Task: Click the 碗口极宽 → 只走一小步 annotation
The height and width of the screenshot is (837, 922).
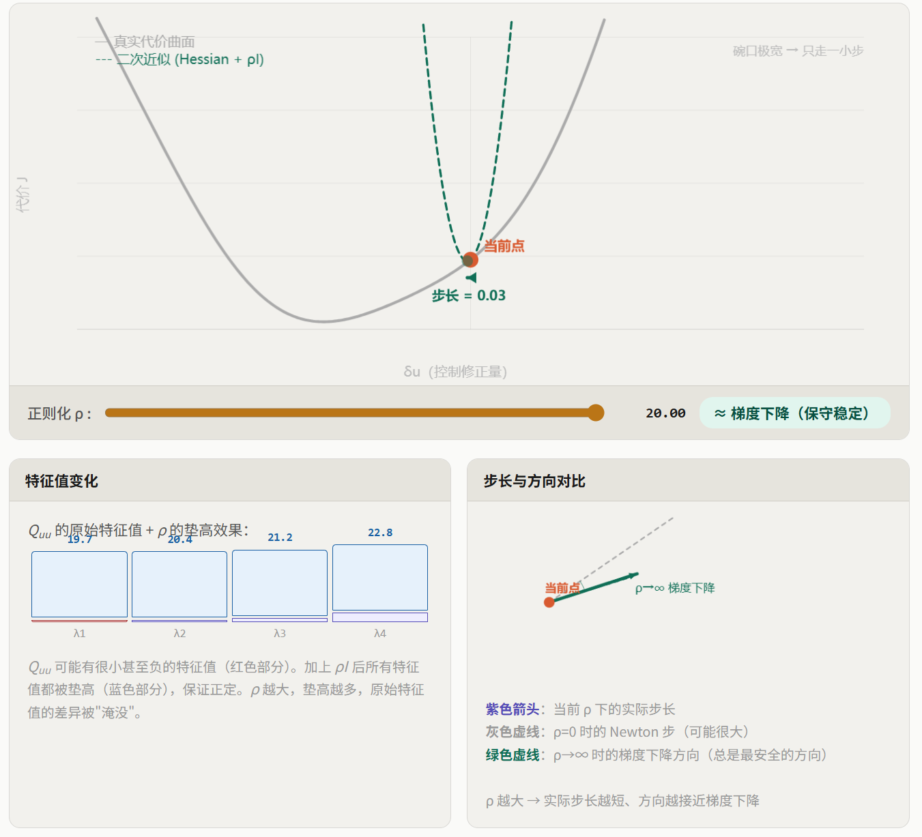Action: pos(798,51)
